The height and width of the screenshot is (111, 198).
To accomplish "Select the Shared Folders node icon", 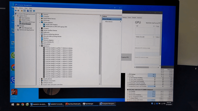I will (20, 20).
